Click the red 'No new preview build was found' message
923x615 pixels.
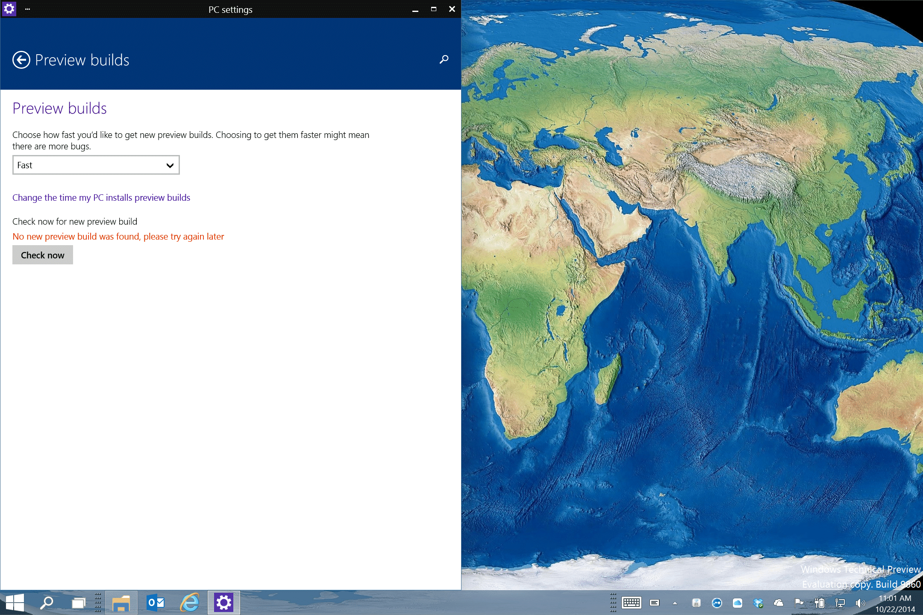click(x=118, y=236)
